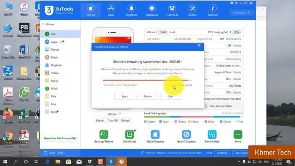Expand the Photos sidebar chevron
This screenshot has width=295, height=166.
[x=77, y=50]
